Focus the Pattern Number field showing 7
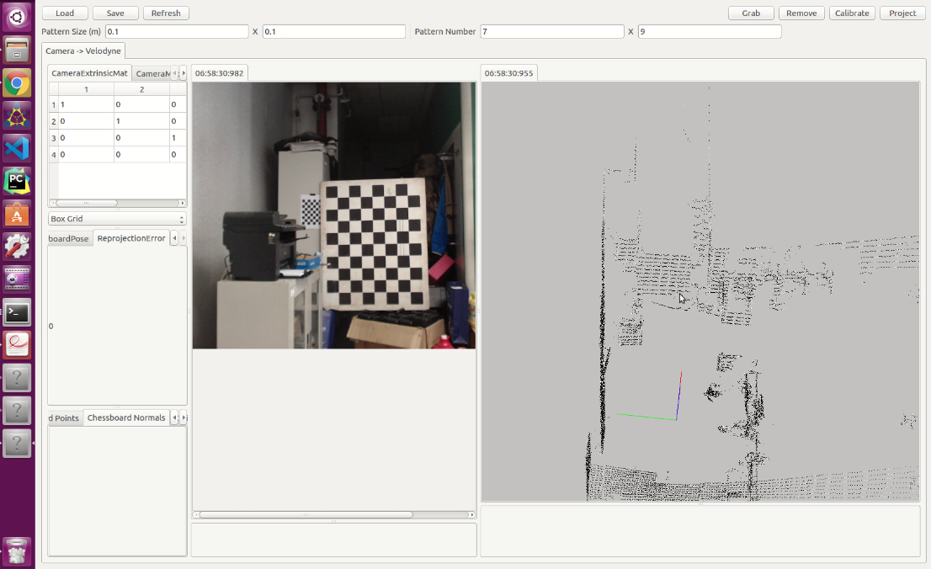 [x=552, y=31]
